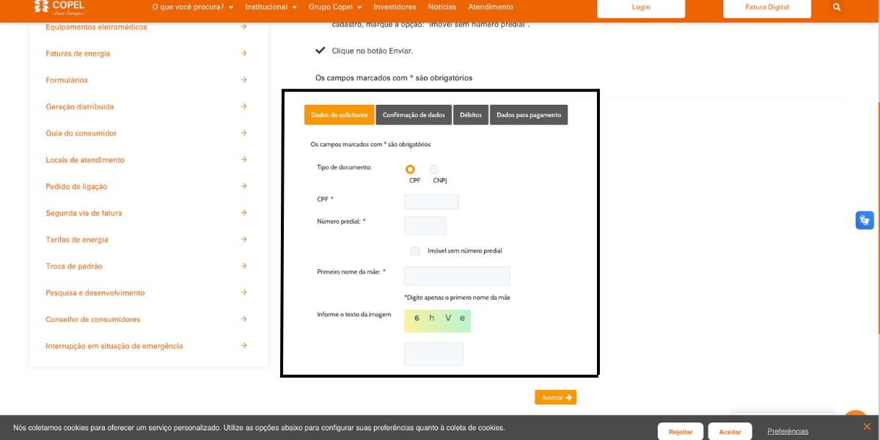
Task: Open the Institucional dropdown menu
Action: pos(271,7)
